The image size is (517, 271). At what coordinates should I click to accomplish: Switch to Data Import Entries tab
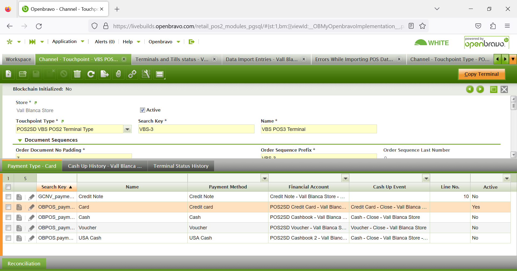(x=262, y=59)
